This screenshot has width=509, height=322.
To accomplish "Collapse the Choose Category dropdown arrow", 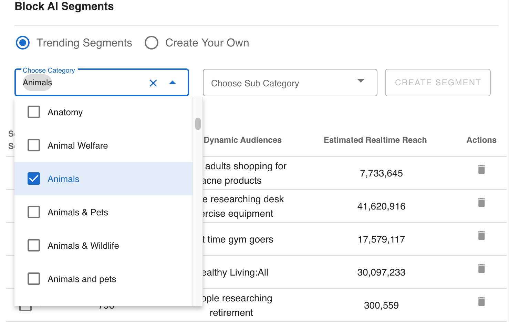I will [x=173, y=83].
